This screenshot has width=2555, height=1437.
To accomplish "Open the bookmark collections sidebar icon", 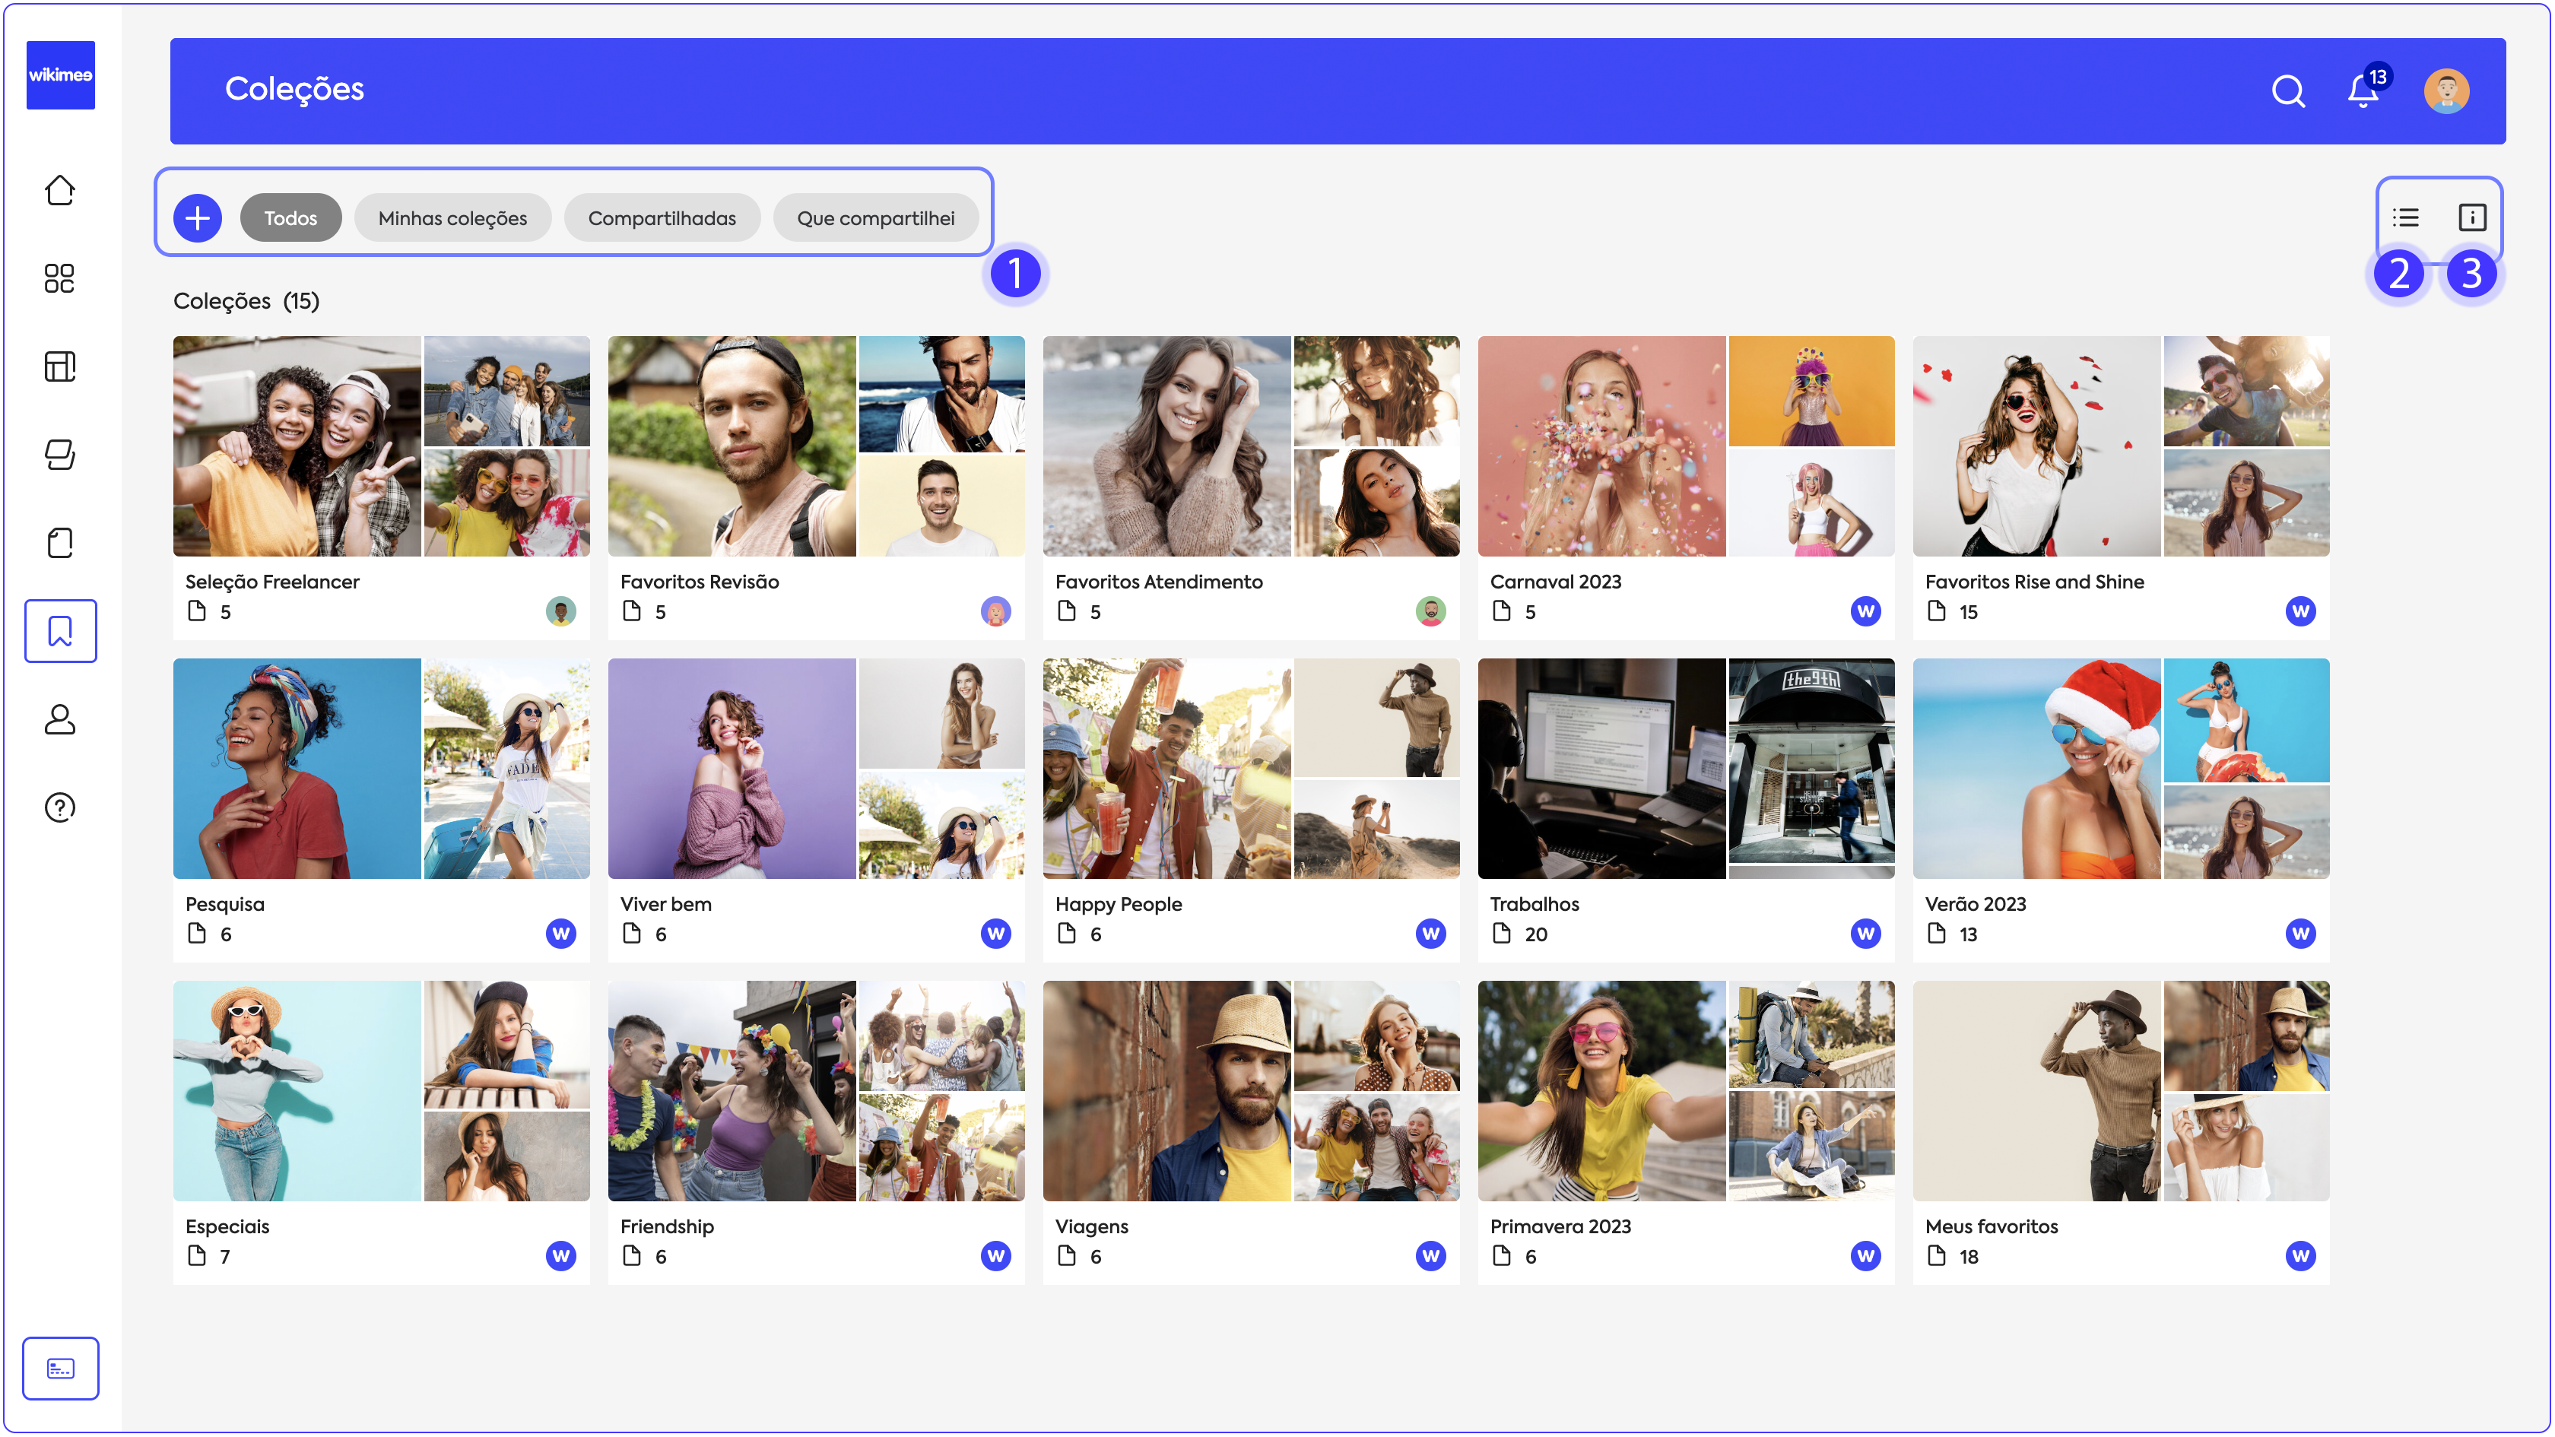I will click(61, 631).
